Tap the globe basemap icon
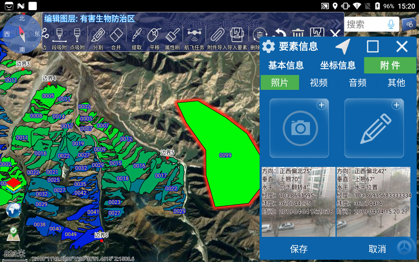The width and height of the screenshot is (419, 262). click(14, 210)
